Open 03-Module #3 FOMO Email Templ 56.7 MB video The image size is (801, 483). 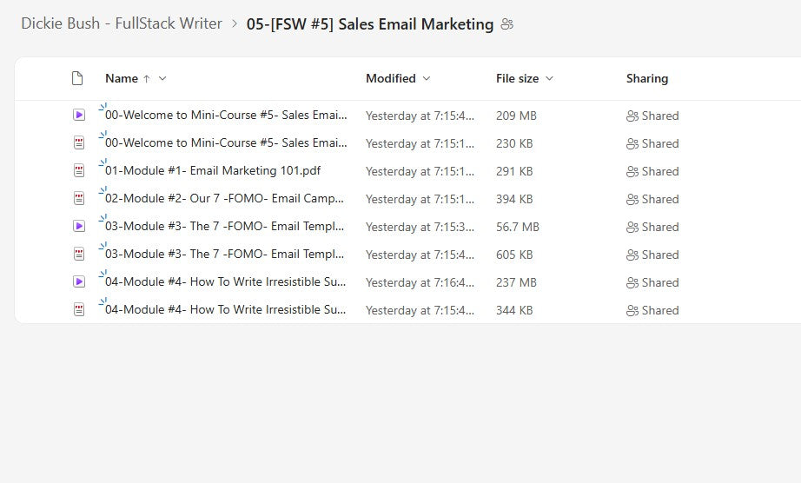(x=224, y=226)
